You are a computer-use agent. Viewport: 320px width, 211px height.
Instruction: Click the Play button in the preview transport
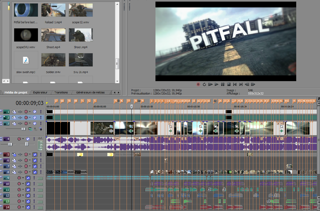pos(217,84)
